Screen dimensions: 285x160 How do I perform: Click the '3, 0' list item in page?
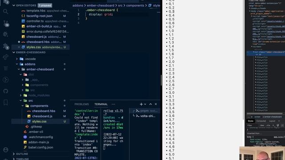pyautogui.click(x=171, y=92)
